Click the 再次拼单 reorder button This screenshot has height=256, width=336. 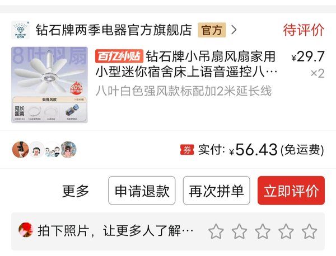(216, 191)
